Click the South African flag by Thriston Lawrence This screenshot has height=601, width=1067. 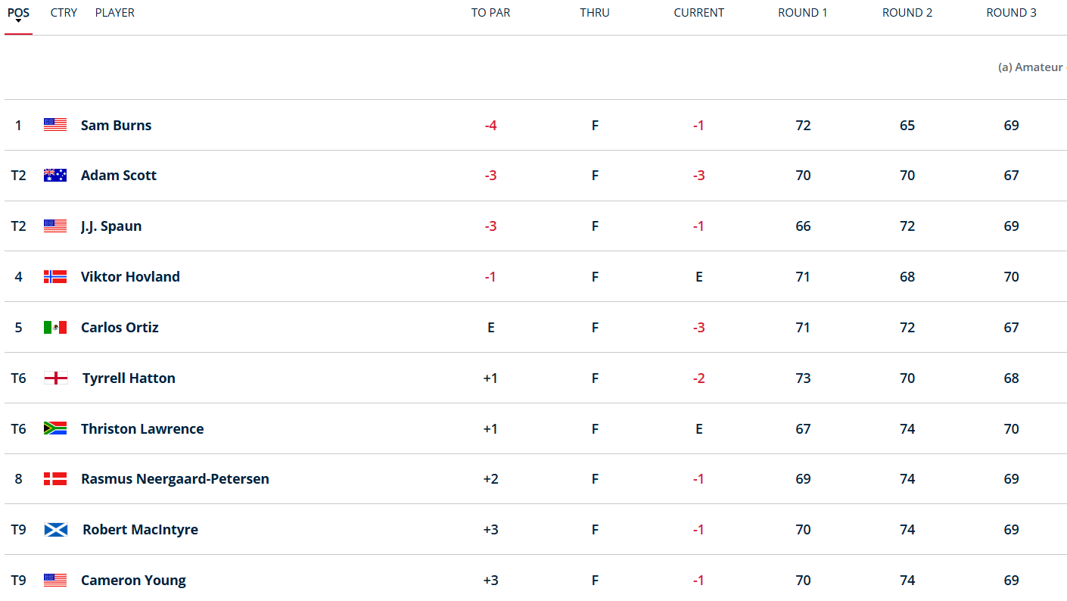55,428
